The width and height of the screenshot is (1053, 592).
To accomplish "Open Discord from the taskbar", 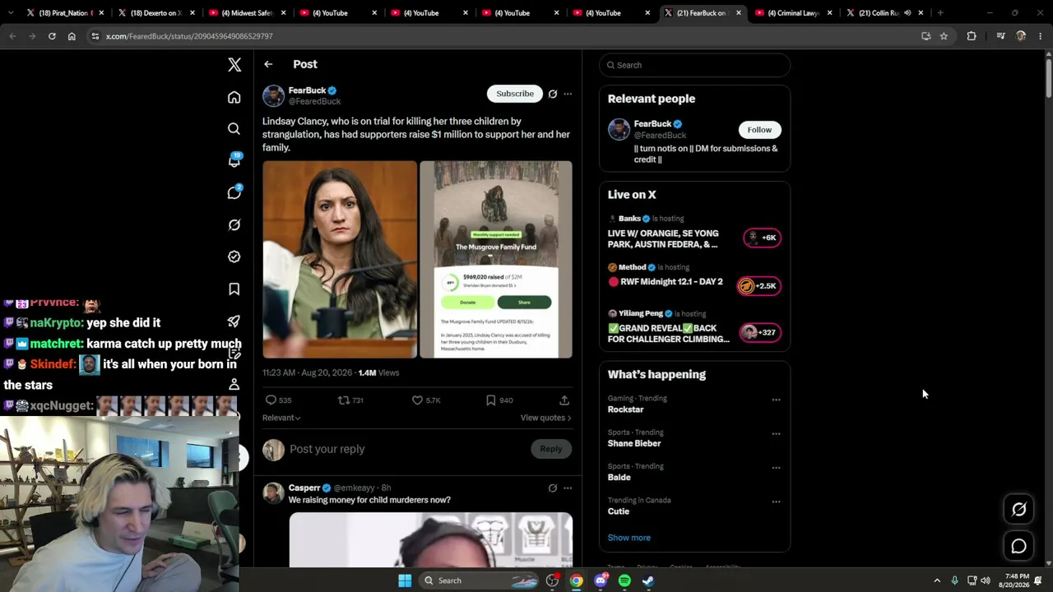I will (x=601, y=580).
